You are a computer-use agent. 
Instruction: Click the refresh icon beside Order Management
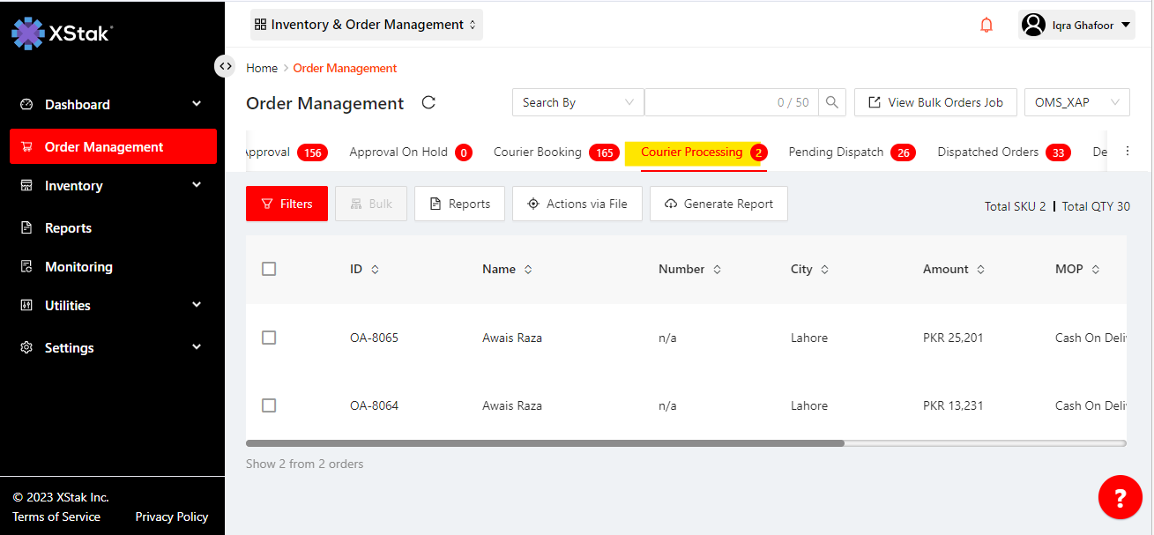coord(428,102)
